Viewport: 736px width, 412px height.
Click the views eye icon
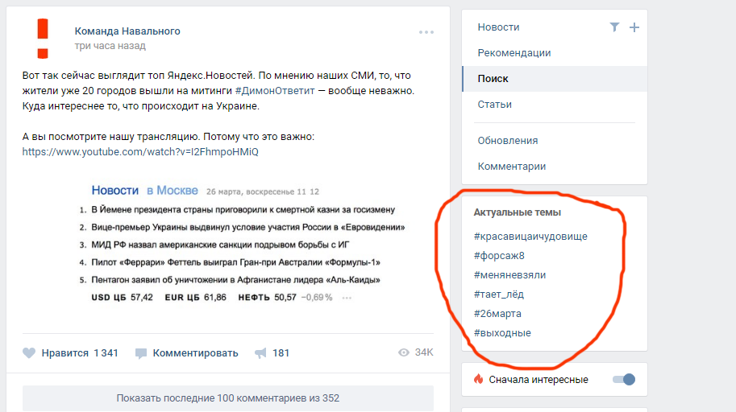coord(404,352)
